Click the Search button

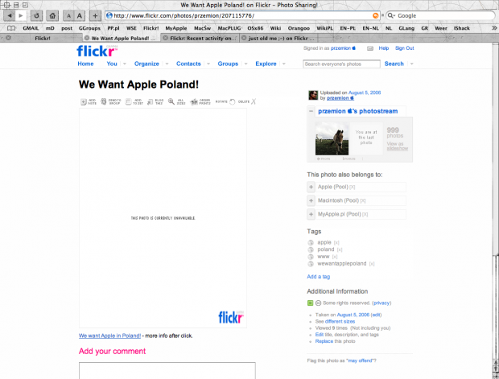coord(394,64)
